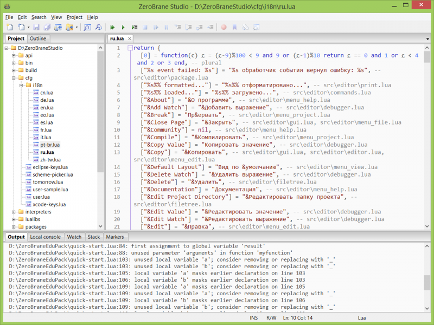
Task: Close the ru.lua editor tab
Action: point(129,38)
